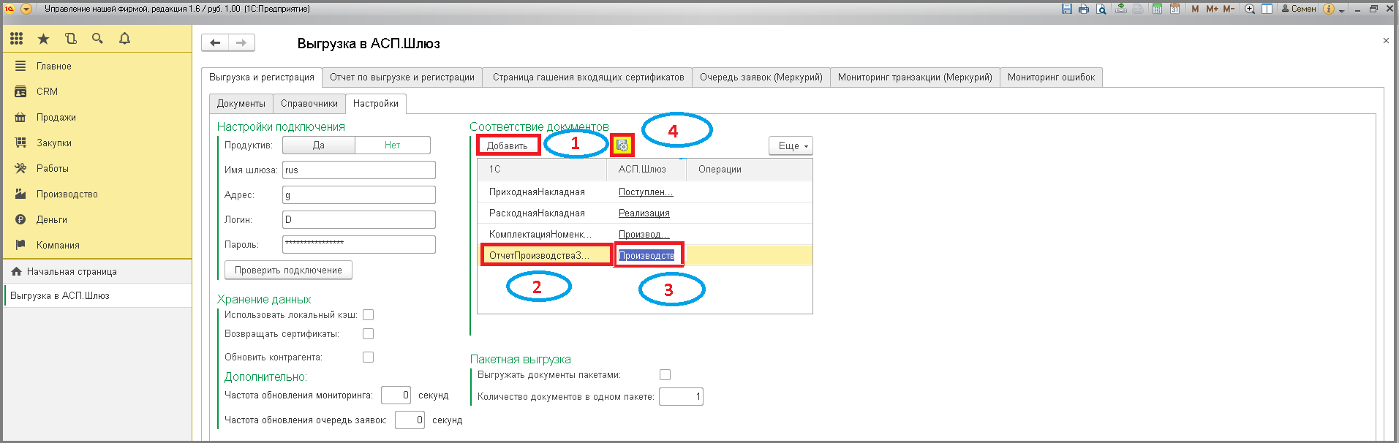
Task: Close the Выгрузка в АСП.Шлюз form with X
Action: pyautogui.click(x=1386, y=41)
